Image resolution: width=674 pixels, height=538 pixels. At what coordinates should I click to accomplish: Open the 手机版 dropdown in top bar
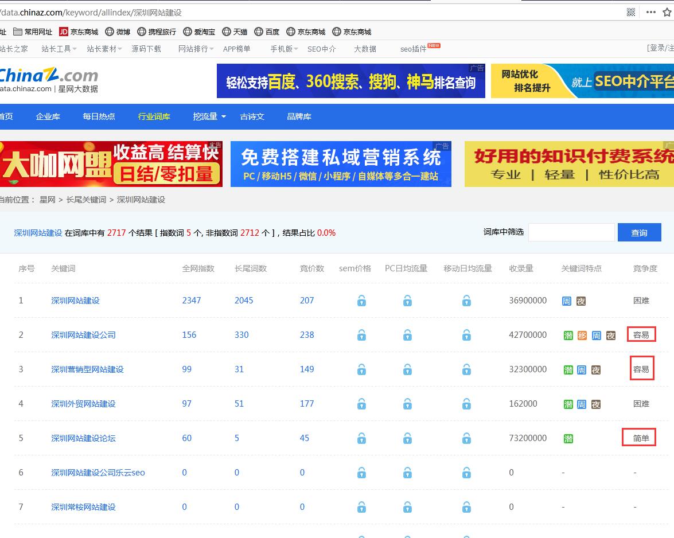click(x=284, y=49)
